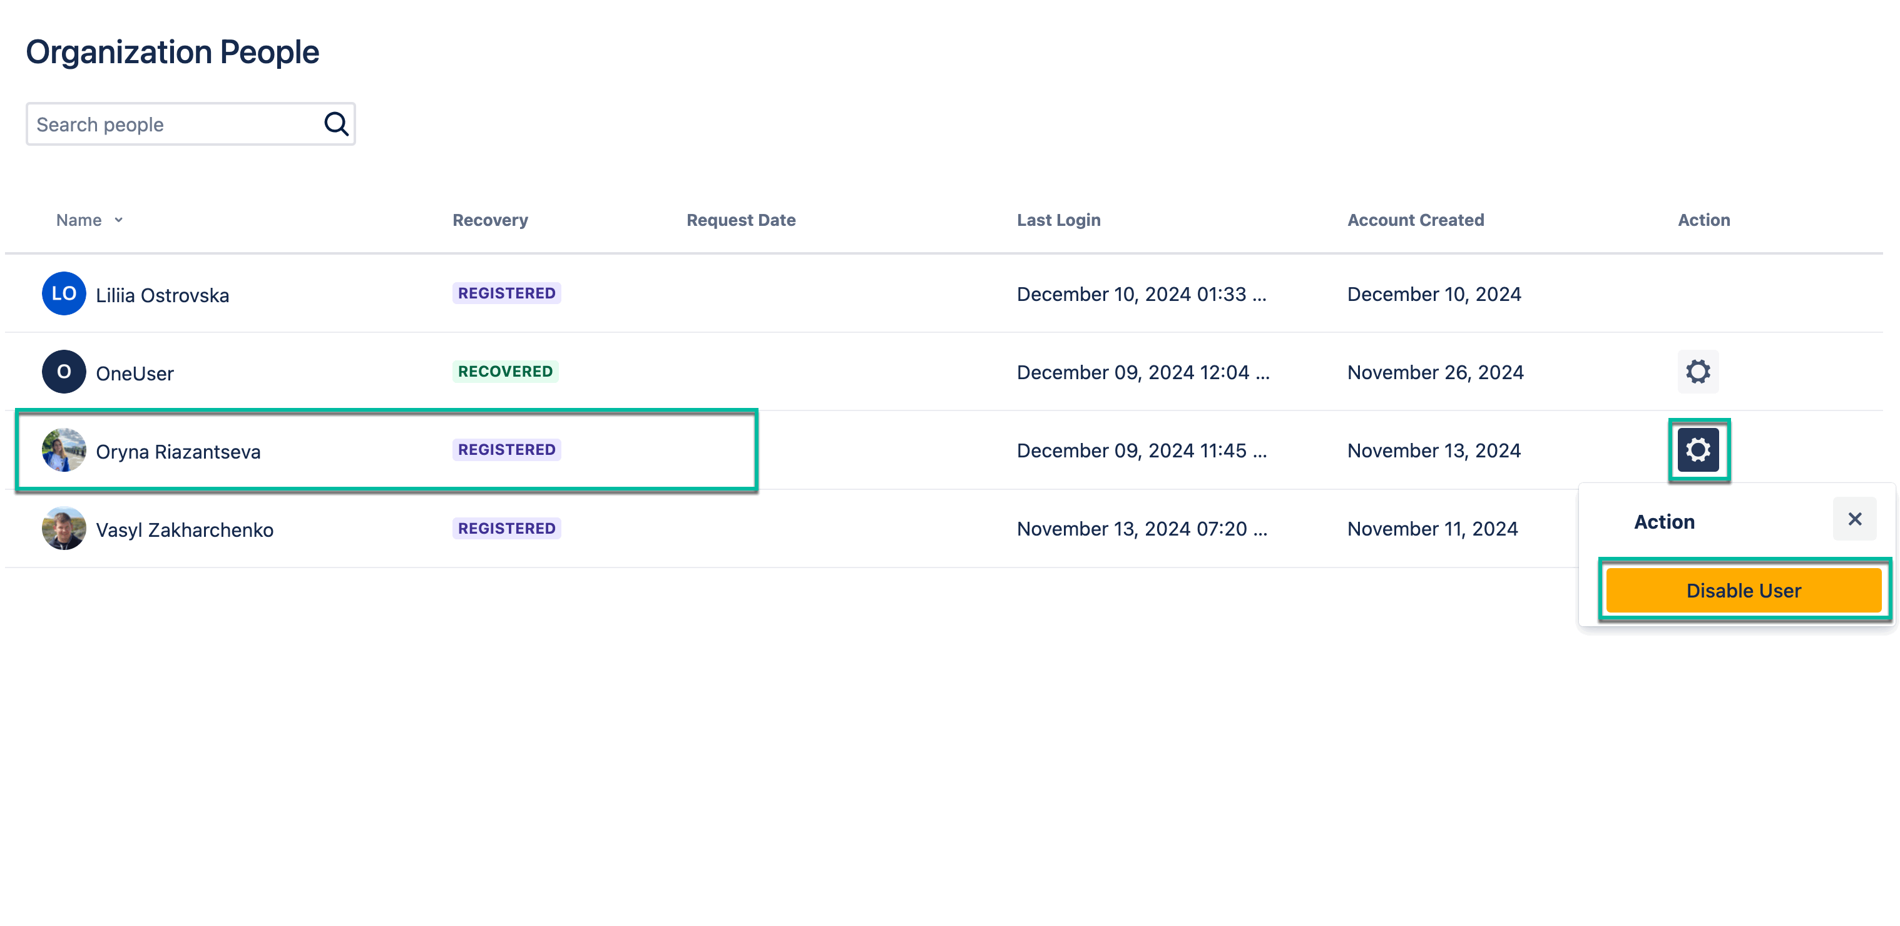The height and width of the screenshot is (926, 1900).
Task: Click the Last Login column header
Action: click(1058, 220)
